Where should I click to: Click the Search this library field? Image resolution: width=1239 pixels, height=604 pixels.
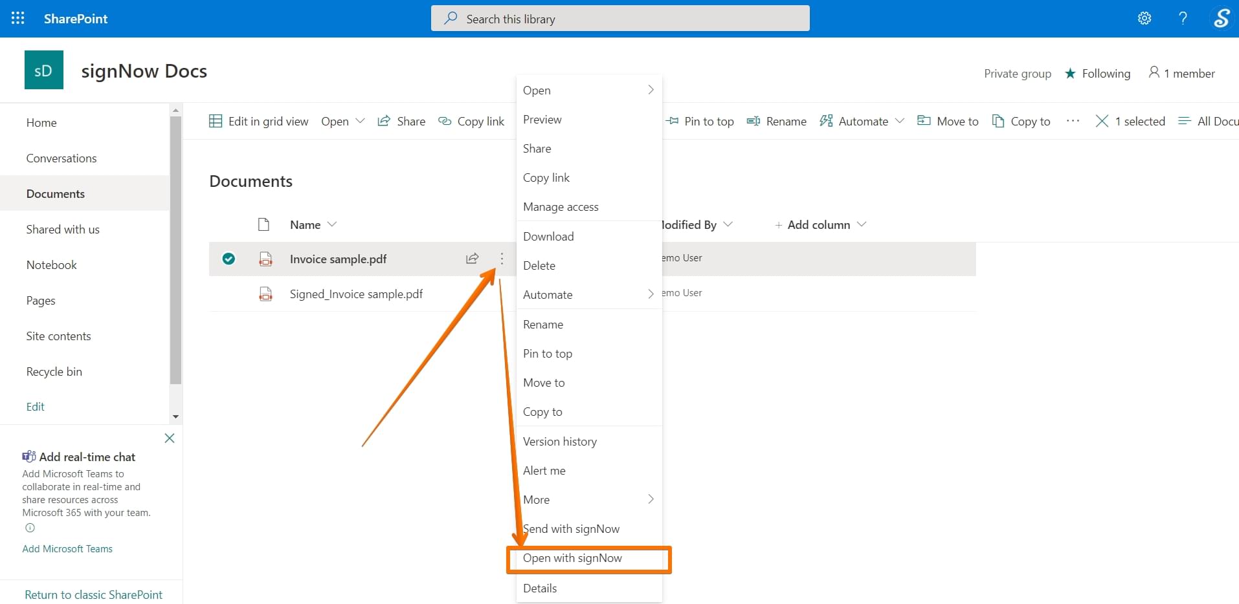coord(620,18)
